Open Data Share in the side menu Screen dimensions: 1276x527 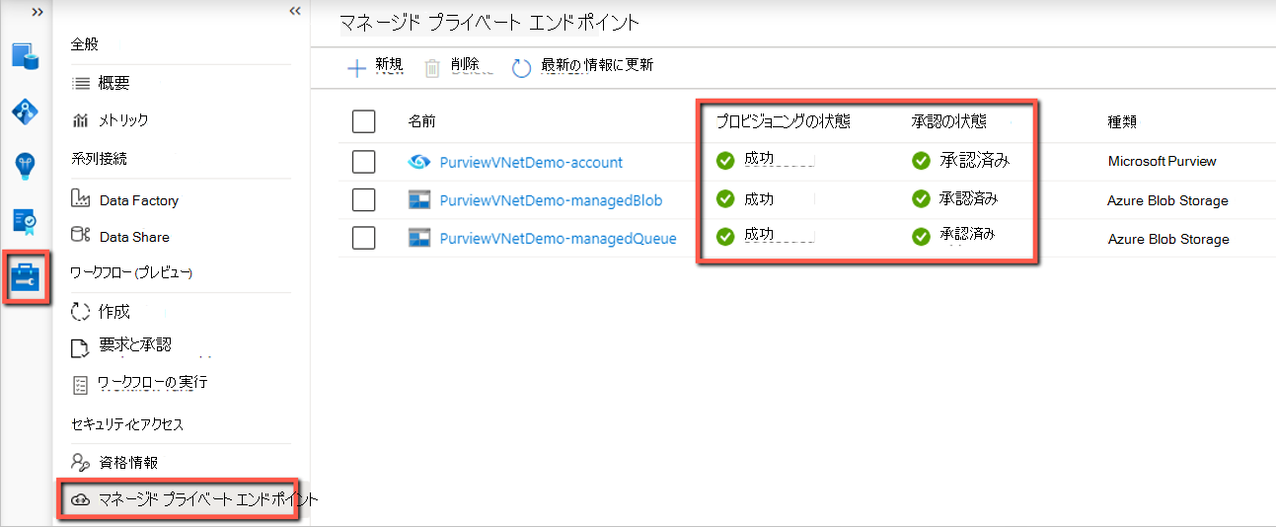pyautogui.click(x=134, y=237)
